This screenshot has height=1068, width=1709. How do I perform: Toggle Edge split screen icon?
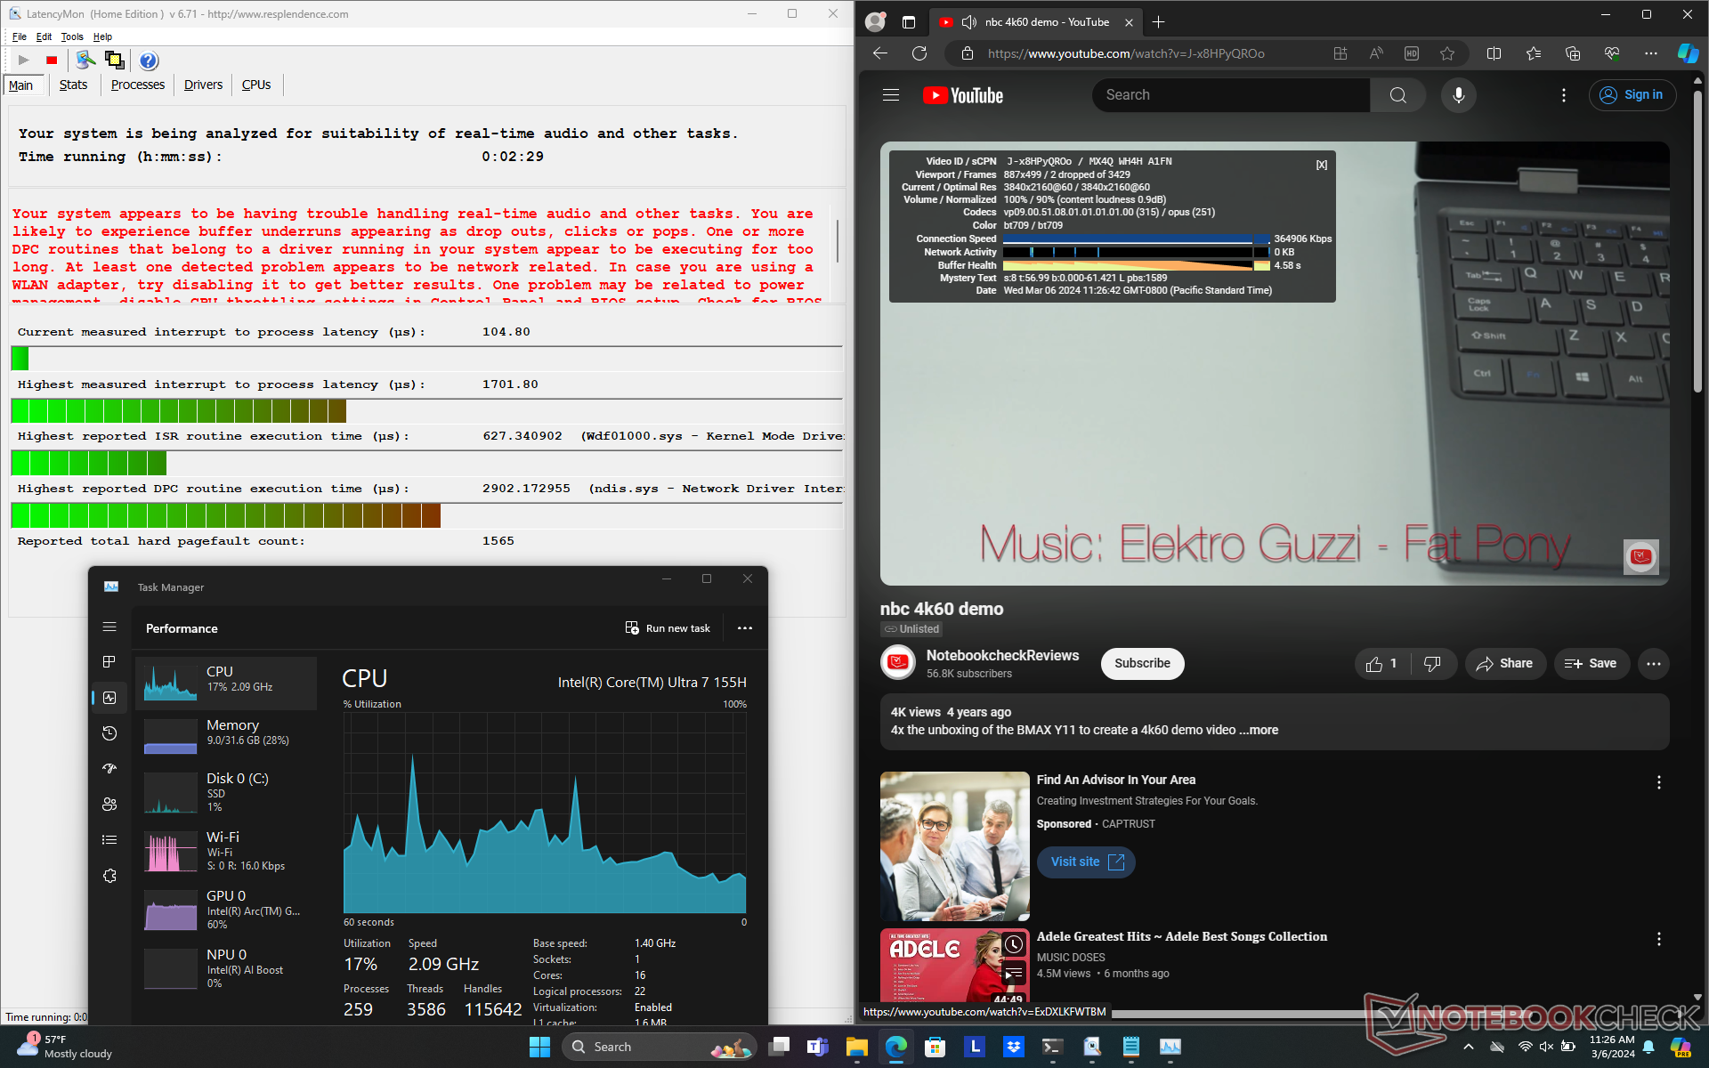(1494, 53)
